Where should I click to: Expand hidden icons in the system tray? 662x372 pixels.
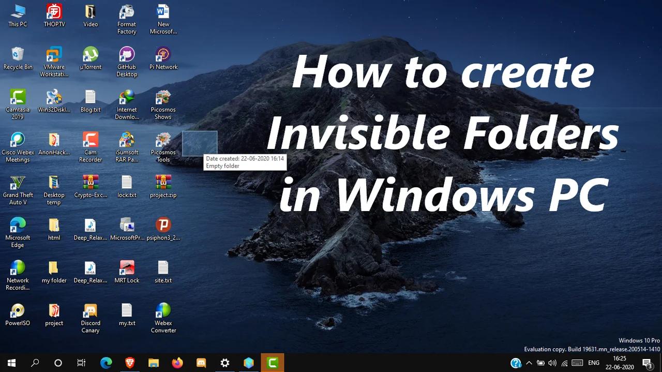click(529, 363)
